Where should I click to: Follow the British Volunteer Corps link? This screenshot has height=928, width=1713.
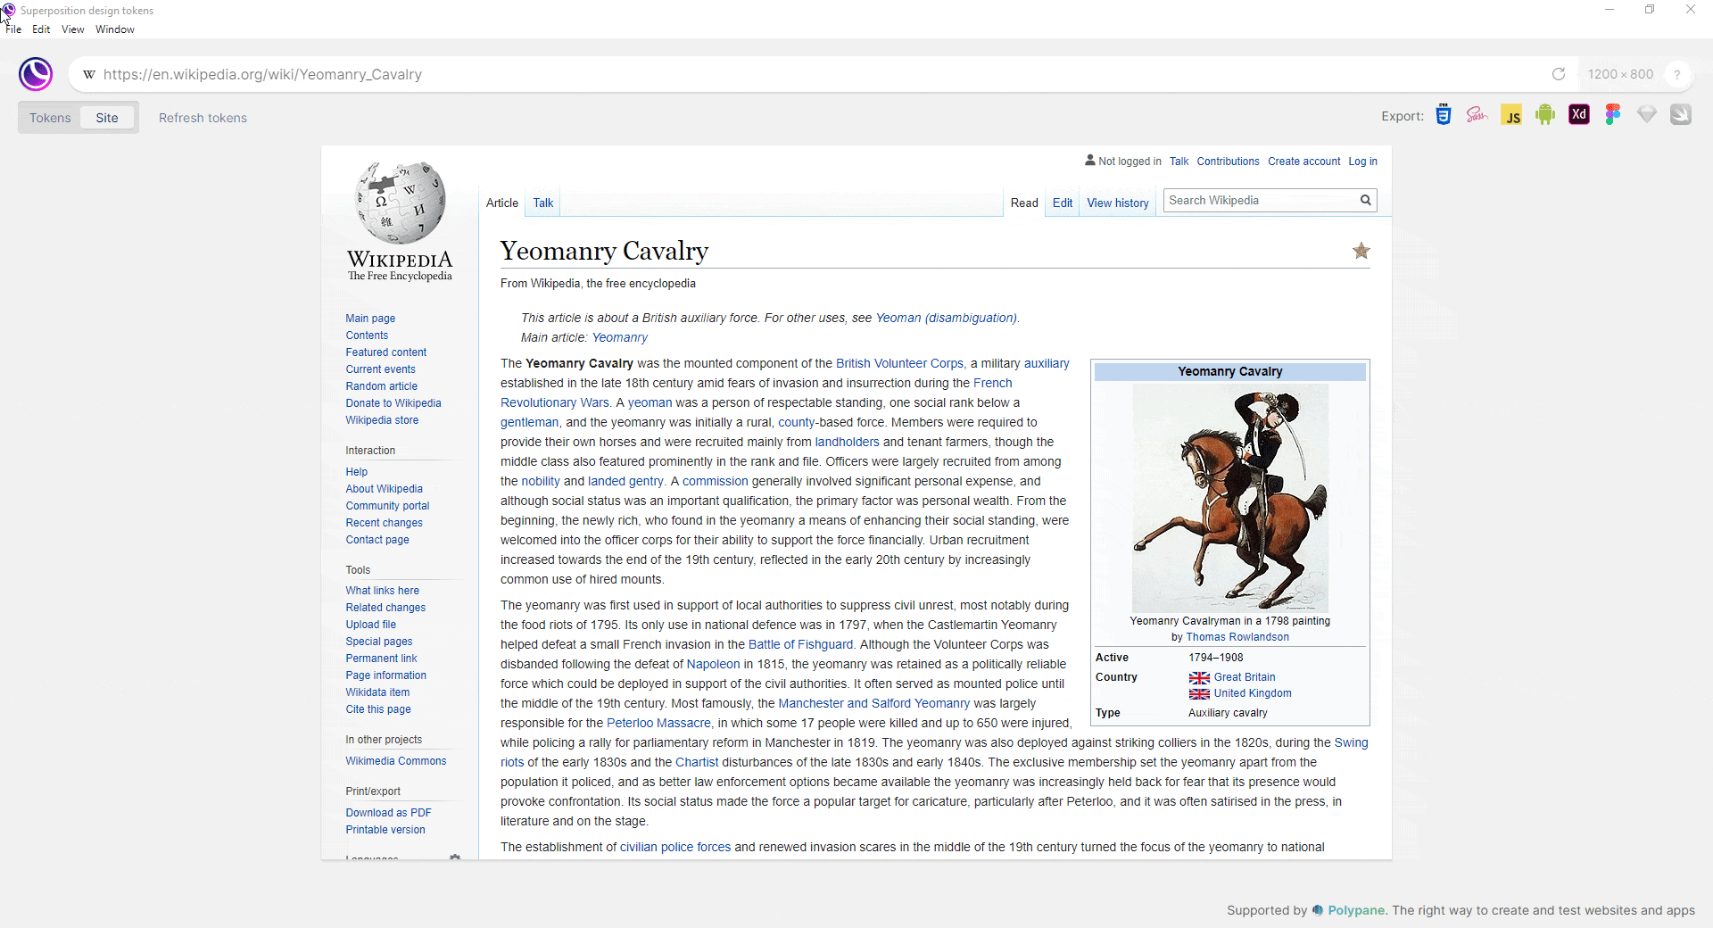pyautogui.click(x=899, y=363)
